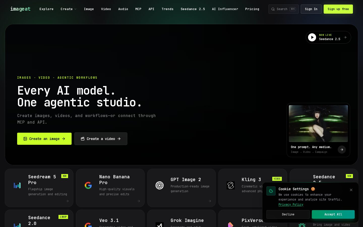Image resolution: width=363 pixels, height=227 pixels.
Task: Open the Trends page
Action: coord(167,9)
